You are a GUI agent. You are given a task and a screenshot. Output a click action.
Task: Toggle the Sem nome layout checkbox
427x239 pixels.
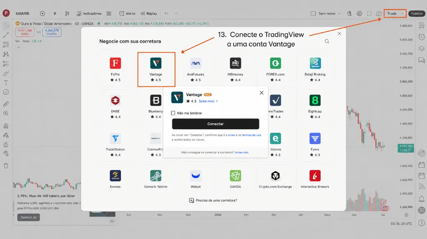pyautogui.click(x=313, y=13)
